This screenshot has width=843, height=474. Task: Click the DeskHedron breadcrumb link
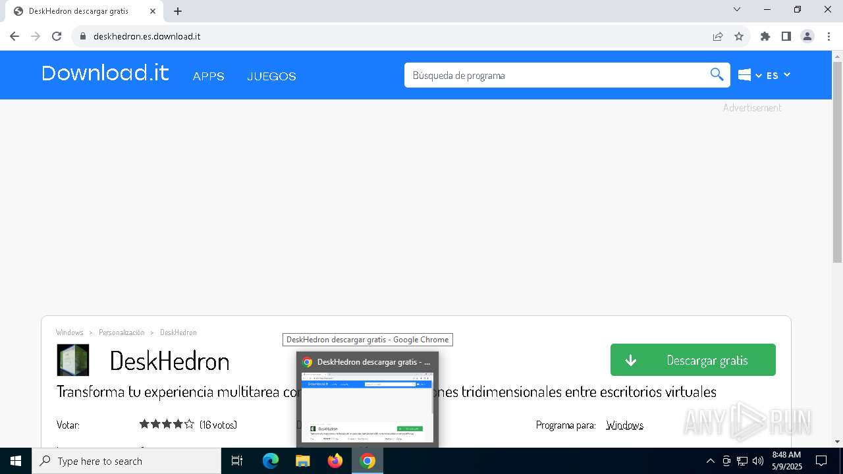coord(178,332)
